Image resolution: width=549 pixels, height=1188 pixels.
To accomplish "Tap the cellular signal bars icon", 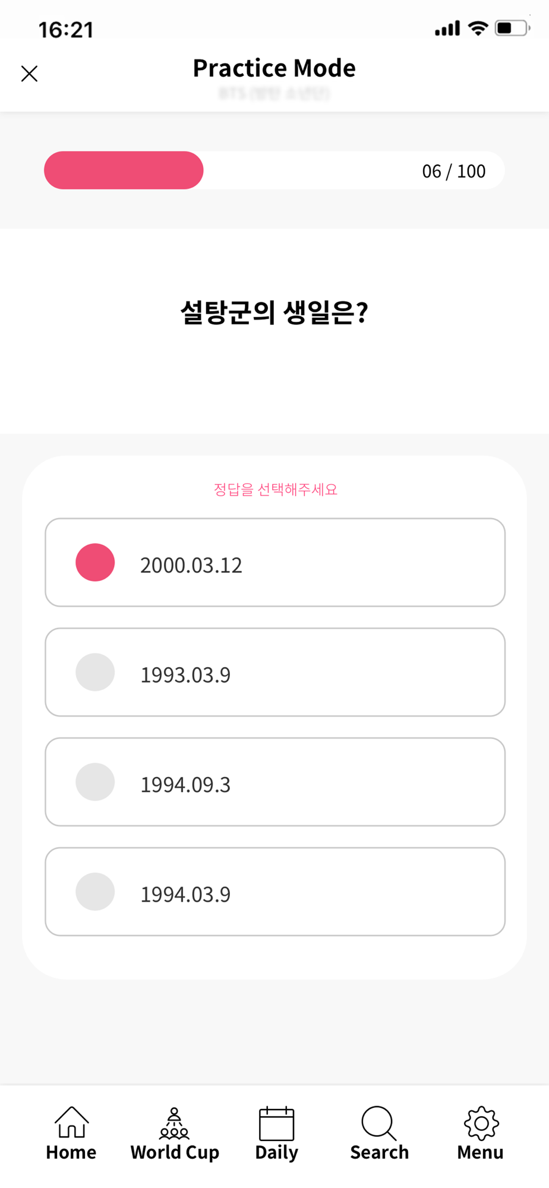I will 447,29.
